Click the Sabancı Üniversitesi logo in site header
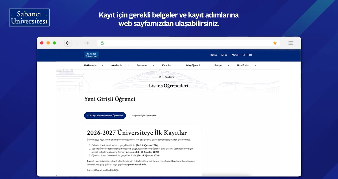 (91, 55)
